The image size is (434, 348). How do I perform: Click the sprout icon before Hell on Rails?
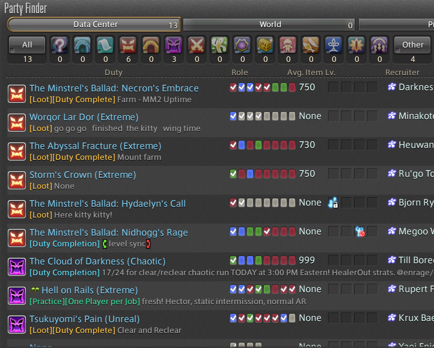tap(35, 290)
